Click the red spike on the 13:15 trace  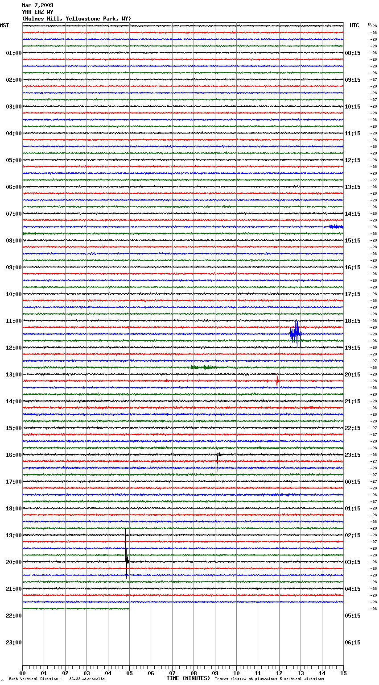click(277, 381)
